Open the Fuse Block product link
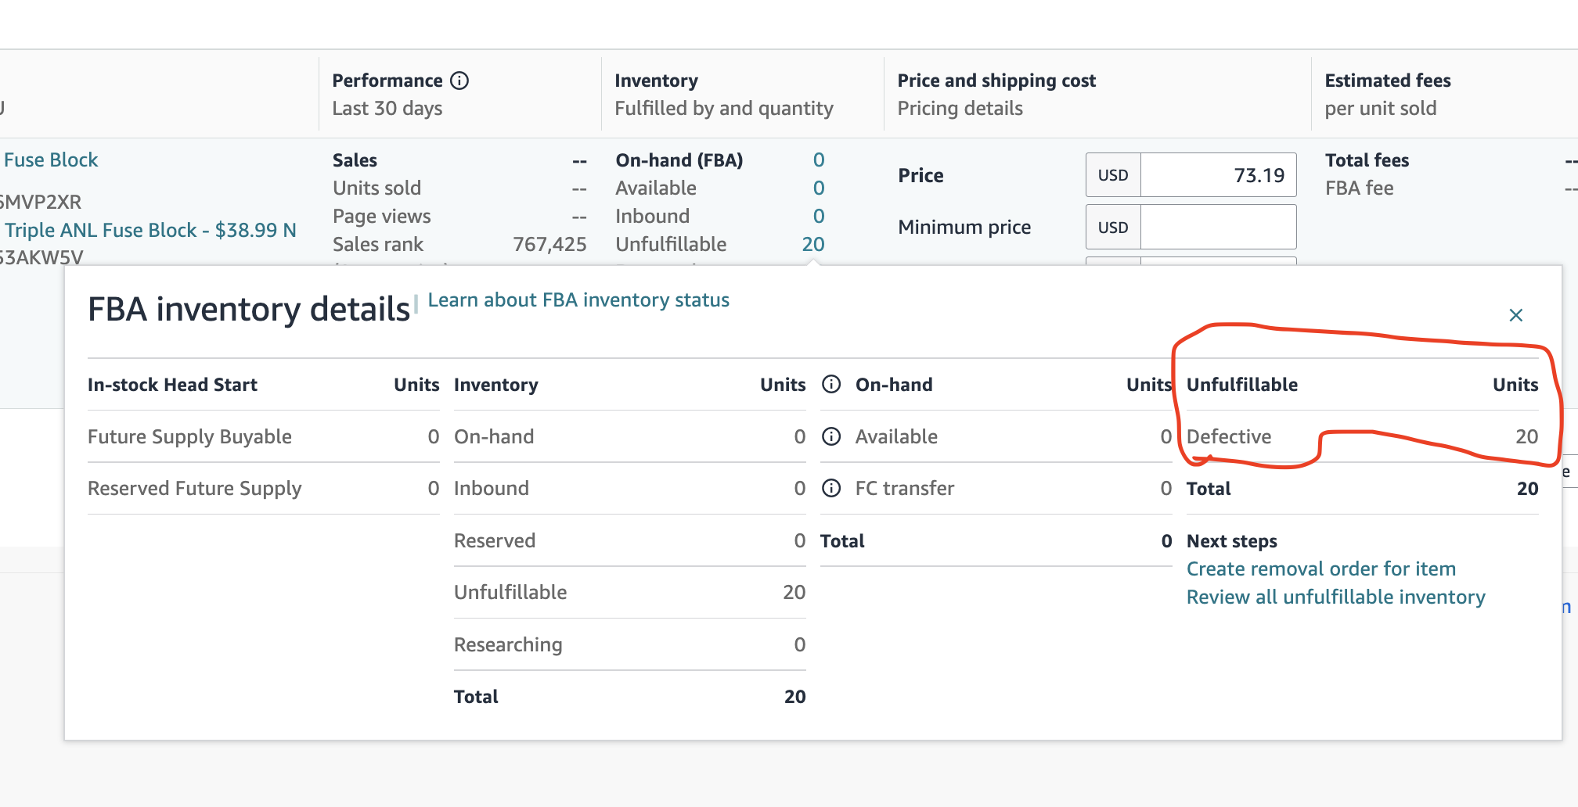The height and width of the screenshot is (807, 1578). pyautogui.click(x=51, y=160)
